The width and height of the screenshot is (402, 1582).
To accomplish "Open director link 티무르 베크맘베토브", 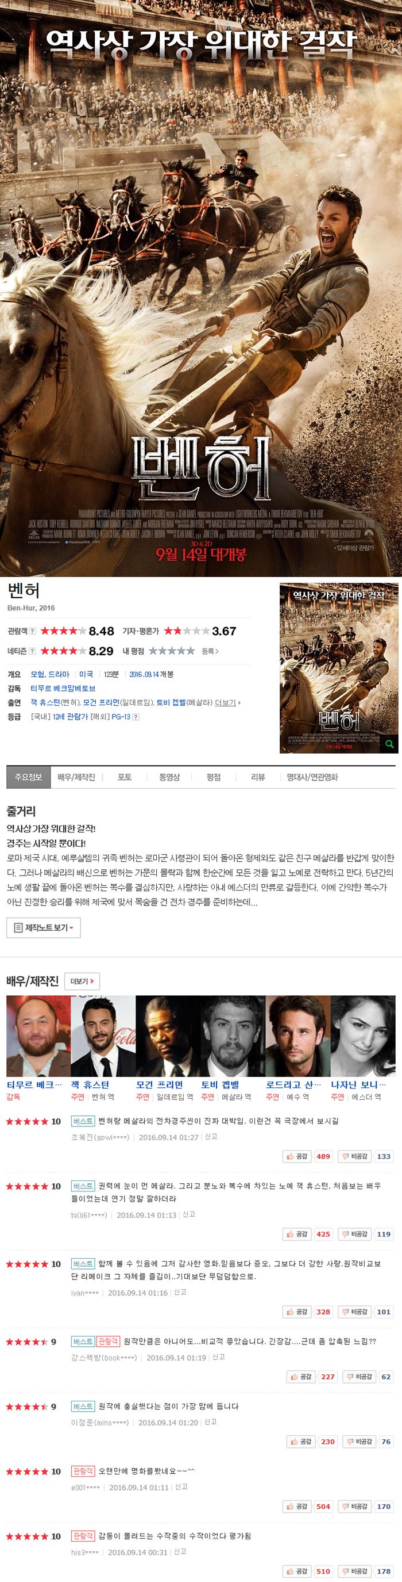I will 63,689.
